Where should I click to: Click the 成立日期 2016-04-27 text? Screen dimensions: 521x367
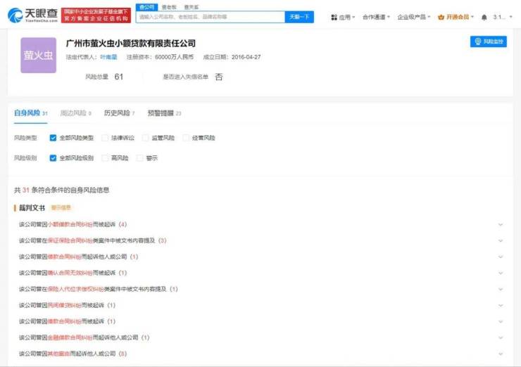click(232, 57)
